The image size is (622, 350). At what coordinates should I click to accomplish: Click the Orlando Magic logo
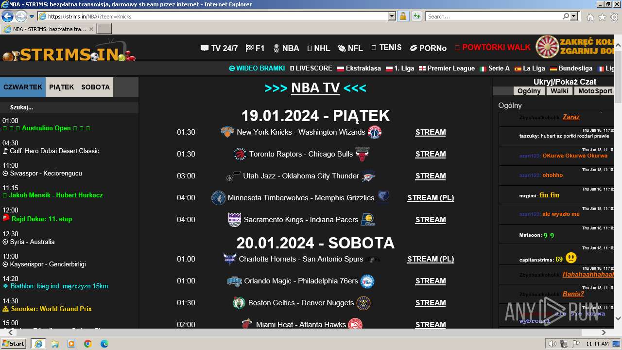tap(235, 281)
